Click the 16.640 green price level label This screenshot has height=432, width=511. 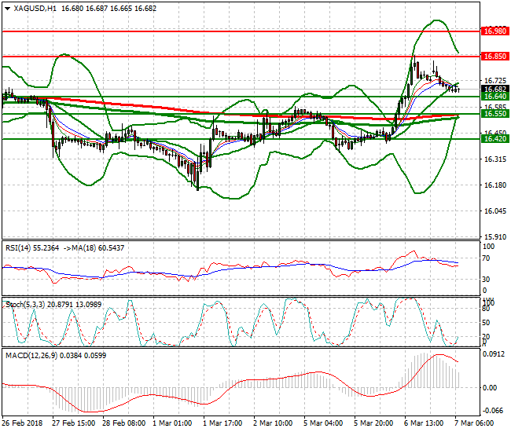coord(494,97)
